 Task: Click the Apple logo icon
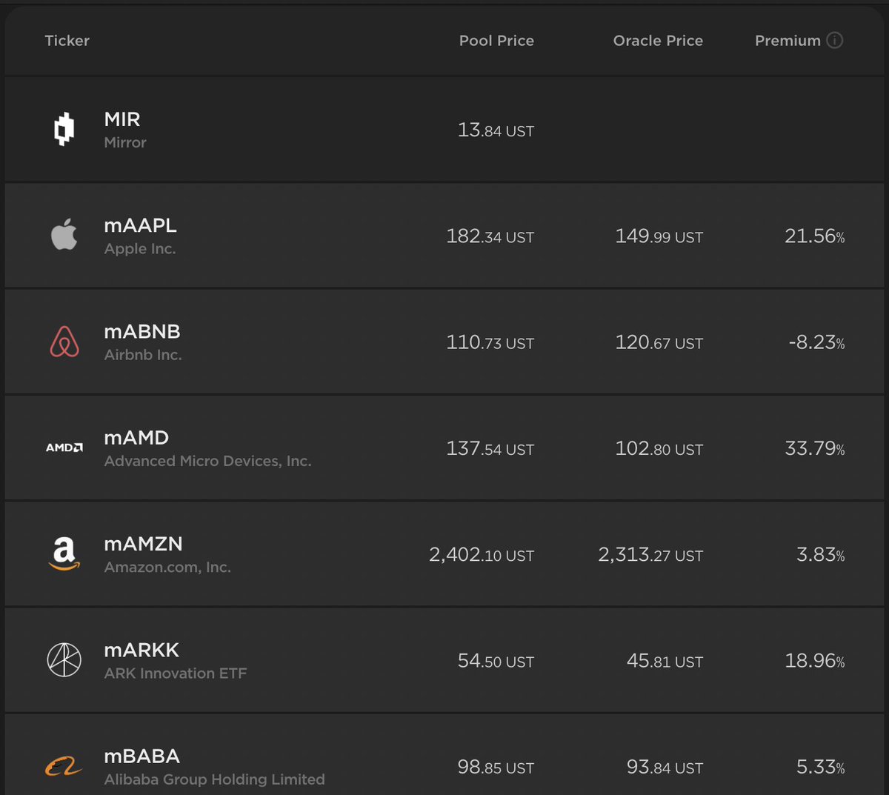coord(64,234)
